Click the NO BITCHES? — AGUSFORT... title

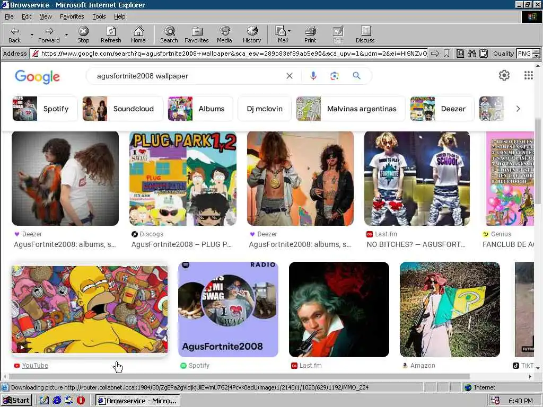click(416, 244)
